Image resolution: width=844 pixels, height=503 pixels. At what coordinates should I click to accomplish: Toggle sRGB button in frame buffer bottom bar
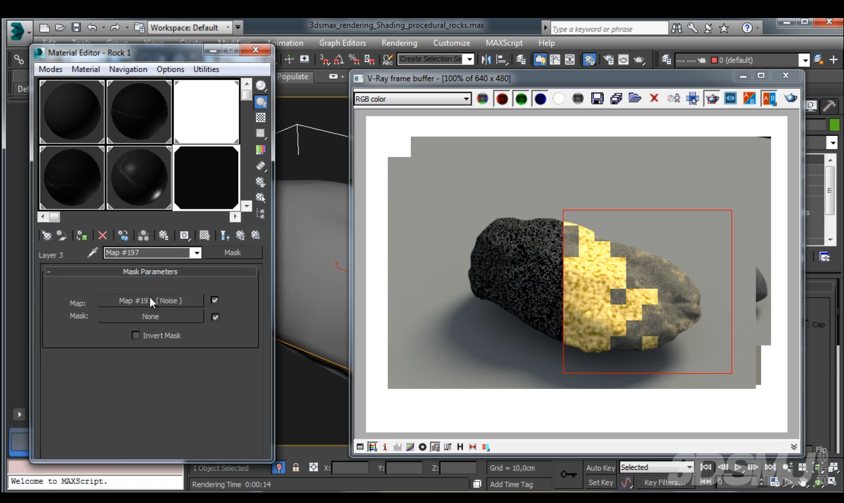(x=435, y=447)
